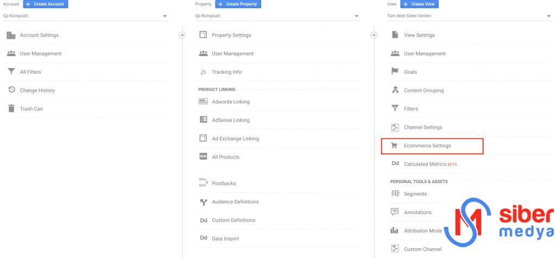This screenshot has height=258, width=556.
Task: Open Data Import
Action: coord(225,239)
